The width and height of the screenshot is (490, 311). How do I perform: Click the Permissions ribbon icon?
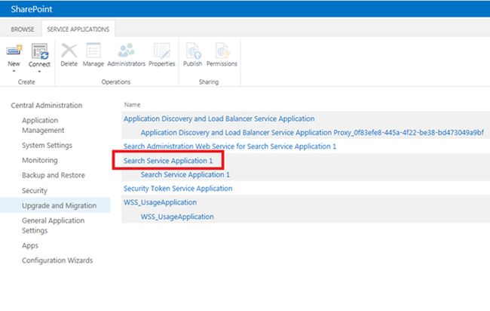(x=222, y=51)
